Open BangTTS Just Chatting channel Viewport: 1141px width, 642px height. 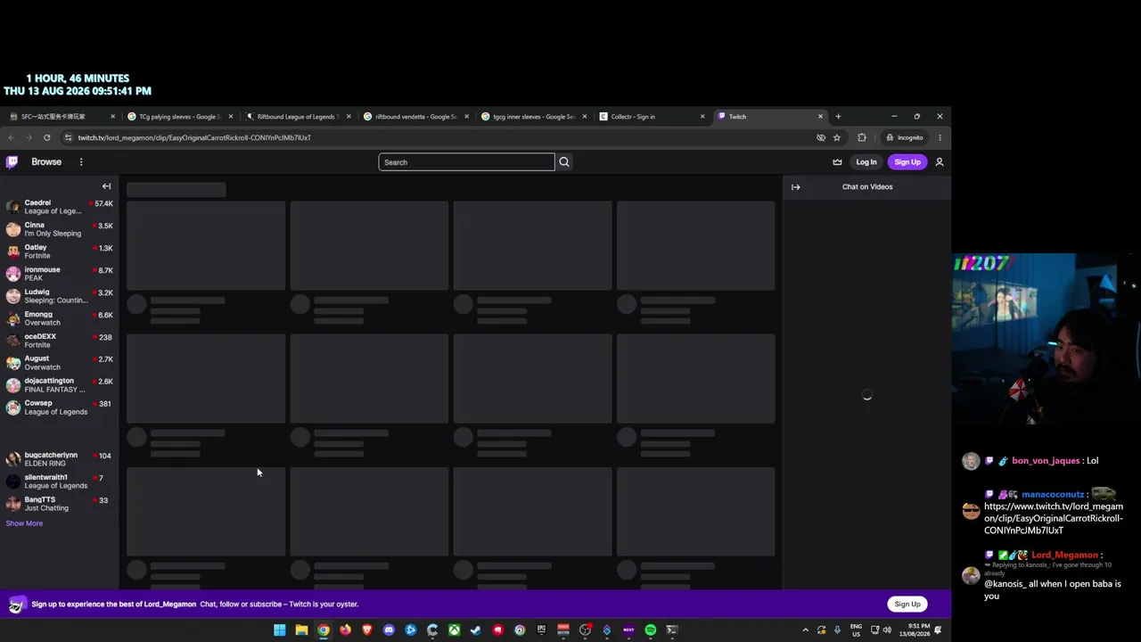(59, 504)
